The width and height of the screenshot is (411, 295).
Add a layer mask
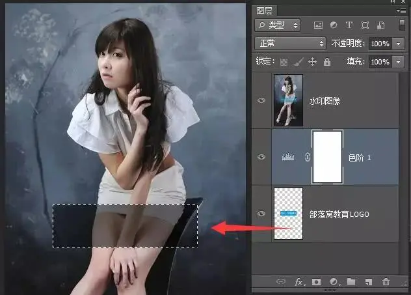click(316, 282)
